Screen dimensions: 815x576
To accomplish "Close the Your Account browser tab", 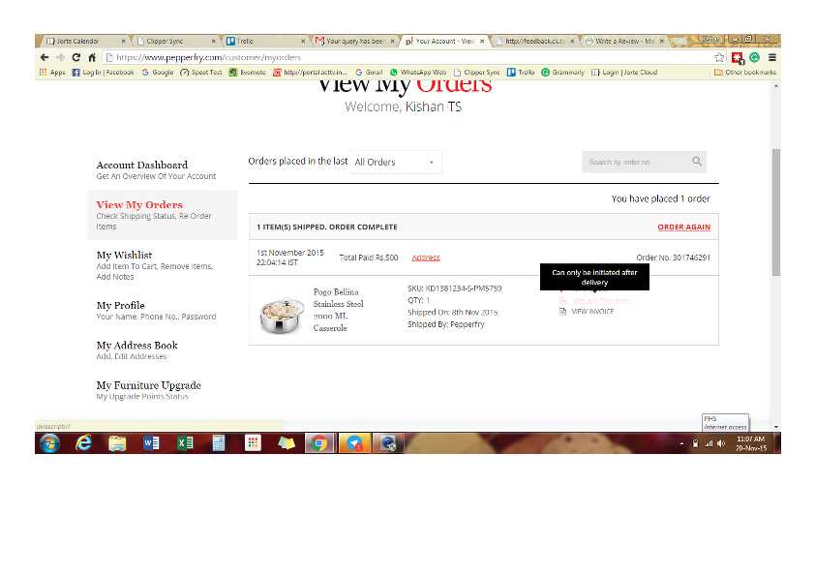I will point(482,41).
